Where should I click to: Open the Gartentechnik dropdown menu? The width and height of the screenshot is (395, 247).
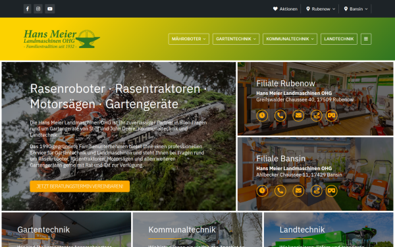coord(236,39)
